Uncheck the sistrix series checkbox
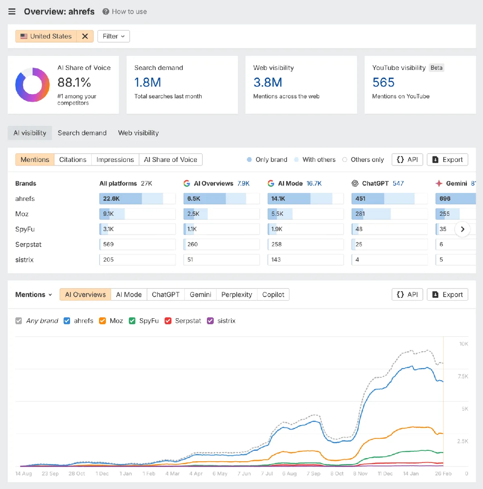Image resolution: width=483 pixels, height=489 pixels. pyautogui.click(x=210, y=321)
